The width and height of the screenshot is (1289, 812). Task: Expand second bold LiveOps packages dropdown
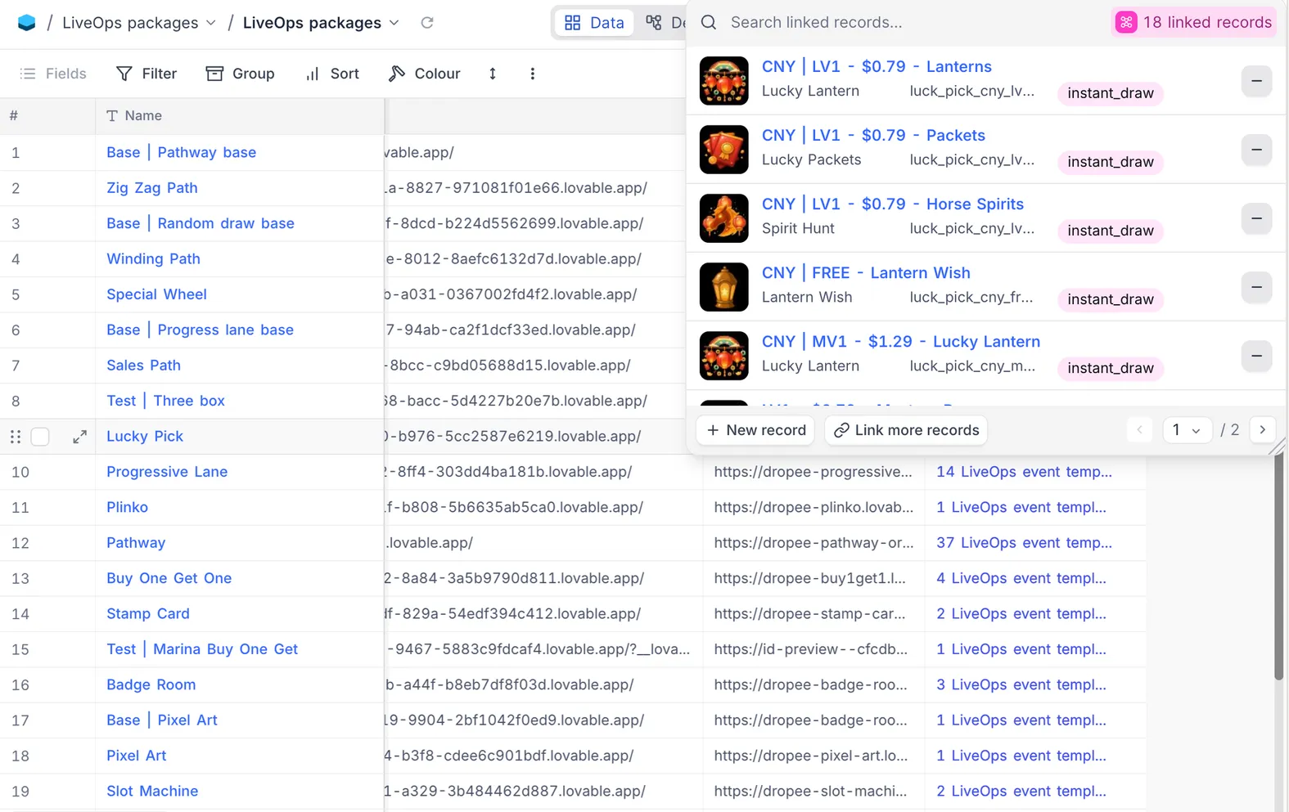tap(394, 23)
